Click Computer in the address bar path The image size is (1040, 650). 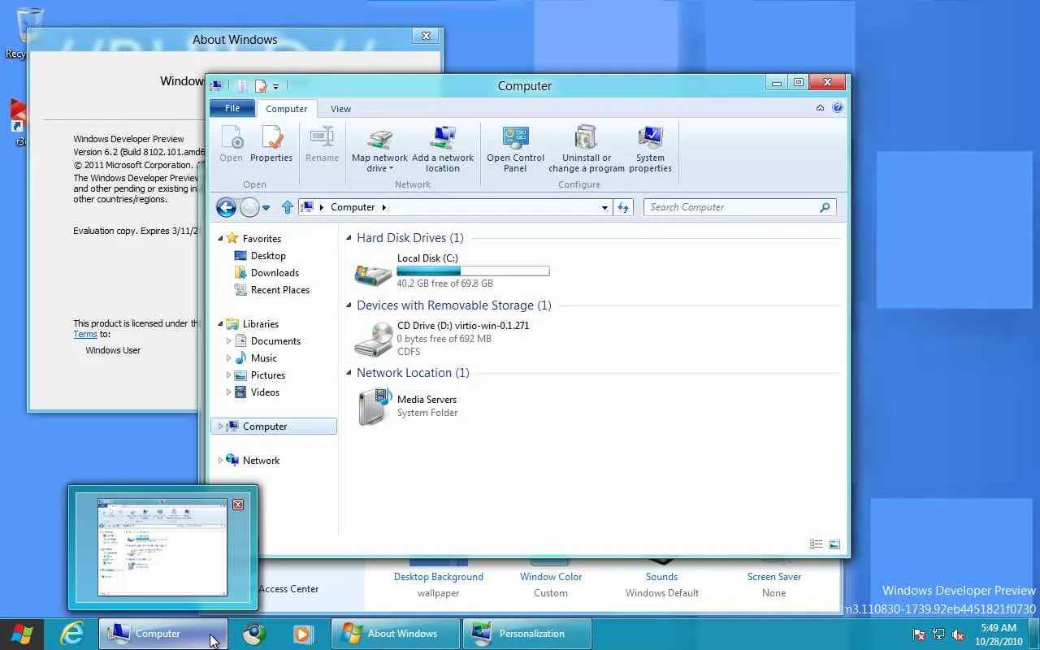pos(353,207)
